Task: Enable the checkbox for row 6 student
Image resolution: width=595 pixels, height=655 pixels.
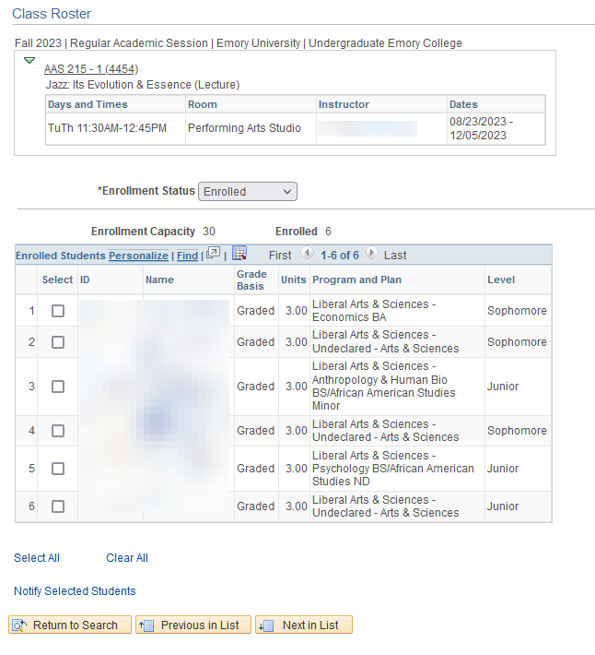Action: 58,506
